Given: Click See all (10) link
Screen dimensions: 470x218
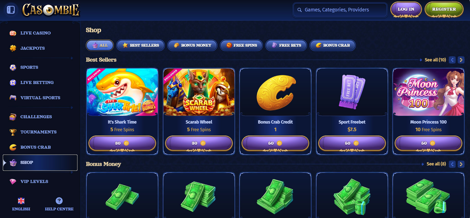Looking at the screenshot, I should pyautogui.click(x=435, y=60).
